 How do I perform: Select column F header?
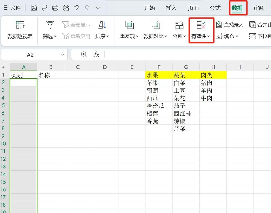point(159,67)
